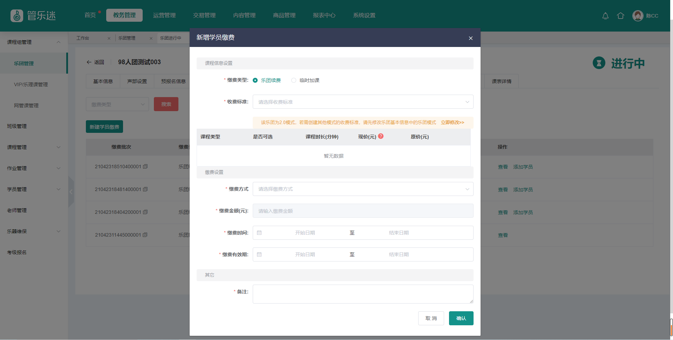Click calendar icon in 缴费有效期 field

(259, 254)
